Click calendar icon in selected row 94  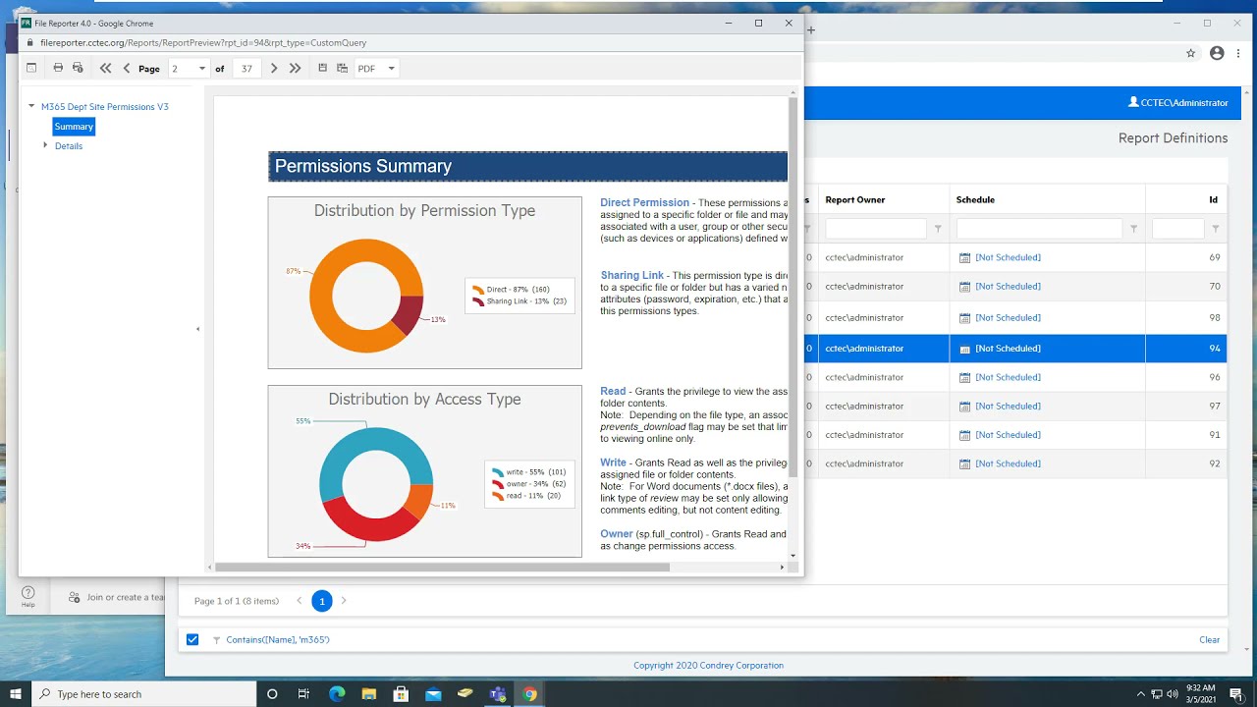pyautogui.click(x=964, y=349)
